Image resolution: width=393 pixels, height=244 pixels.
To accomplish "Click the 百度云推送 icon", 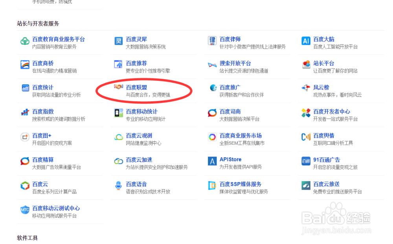I will pyautogui.click(x=306, y=186).
